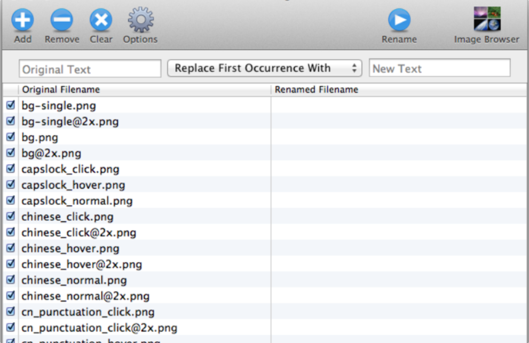Screen dimensions: 529x343
Task: Open Replace First Occurrence With dropdown
Action: [x=265, y=68]
